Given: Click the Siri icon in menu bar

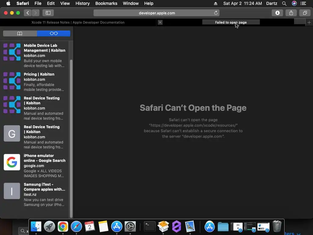Looking at the screenshot, I should tap(294, 3).
